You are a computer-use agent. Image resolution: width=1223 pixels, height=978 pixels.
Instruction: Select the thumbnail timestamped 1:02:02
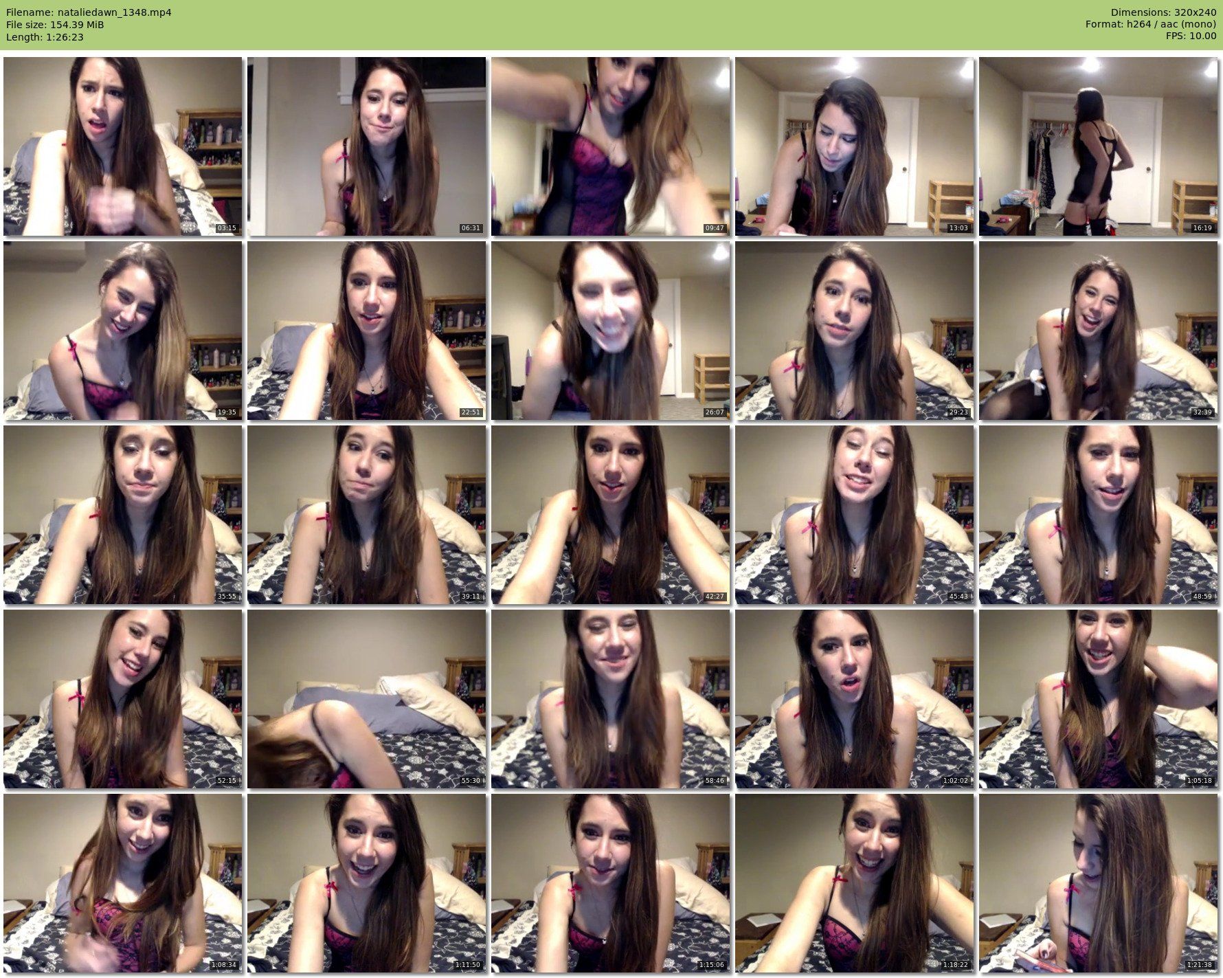point(854,699)
